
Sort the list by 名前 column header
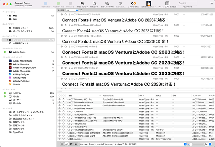(x=70, y=95)
